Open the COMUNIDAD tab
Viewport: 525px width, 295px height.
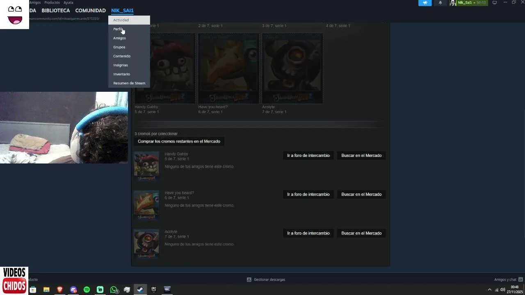point(90,11)
